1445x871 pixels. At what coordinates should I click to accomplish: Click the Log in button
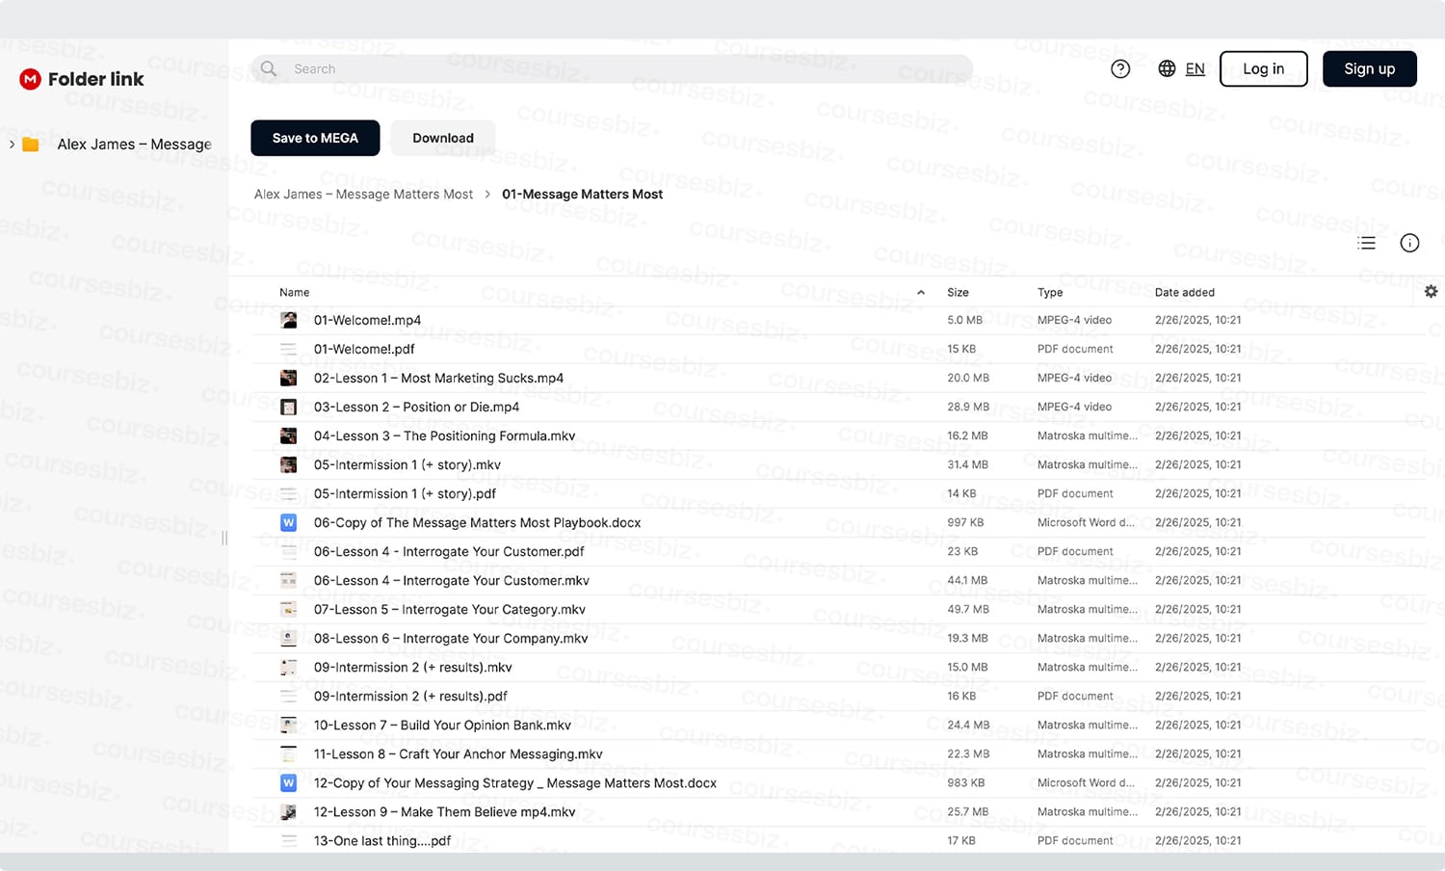click(1263, 68)
